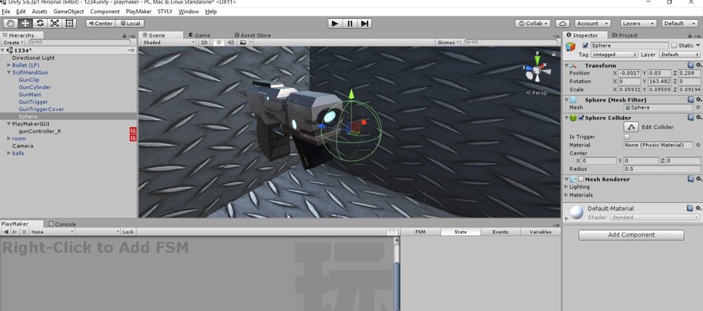Click the Pause button
Image resolution: width=703 pixels, height=311 pixels.
point(350,23)
